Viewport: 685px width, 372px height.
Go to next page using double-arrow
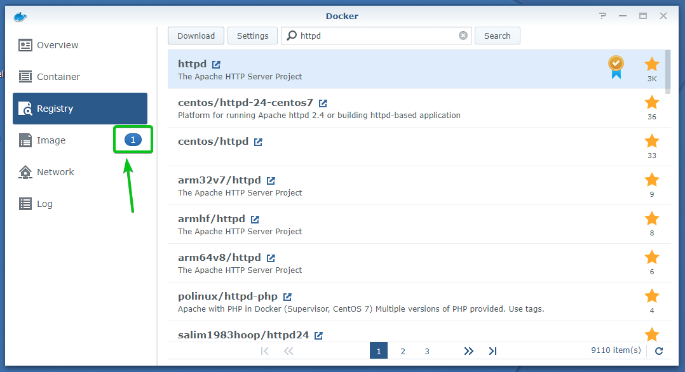click(469, 351)
